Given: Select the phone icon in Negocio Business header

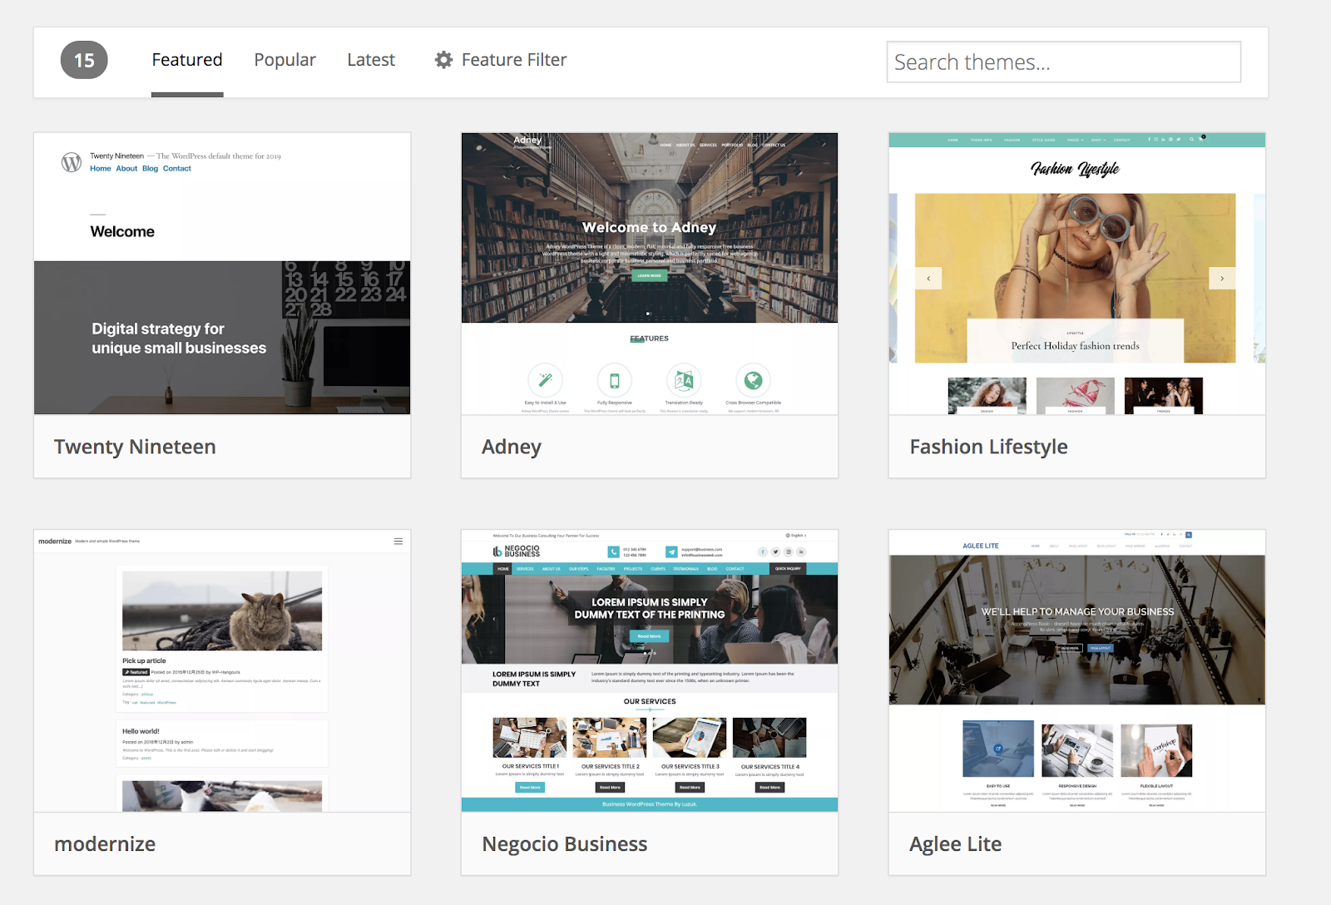Looking at the screenshot, I should click(613, 551).
